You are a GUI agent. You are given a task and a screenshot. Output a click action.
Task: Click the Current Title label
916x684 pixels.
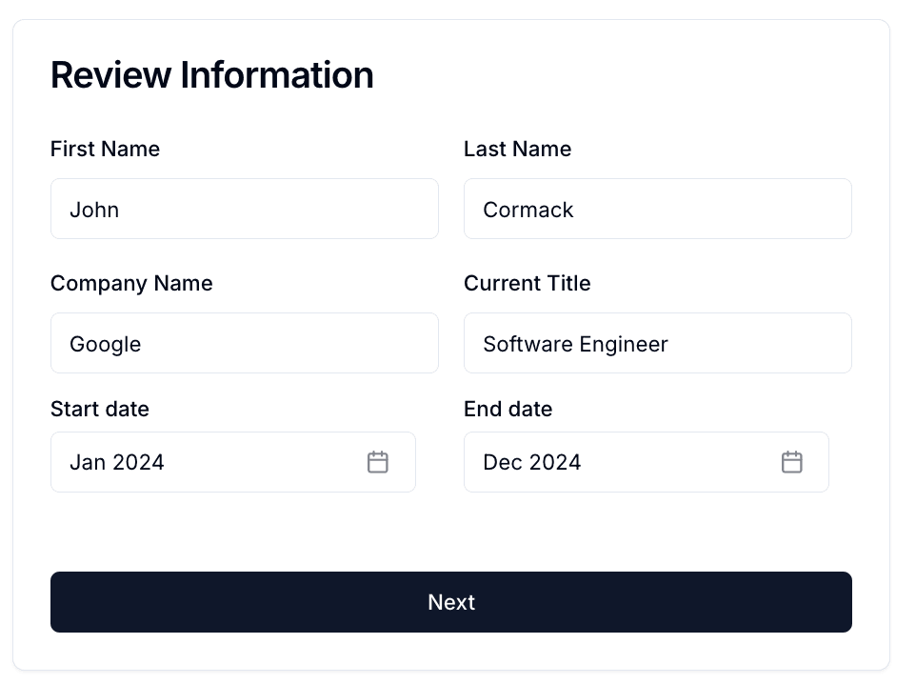[527, 283]
